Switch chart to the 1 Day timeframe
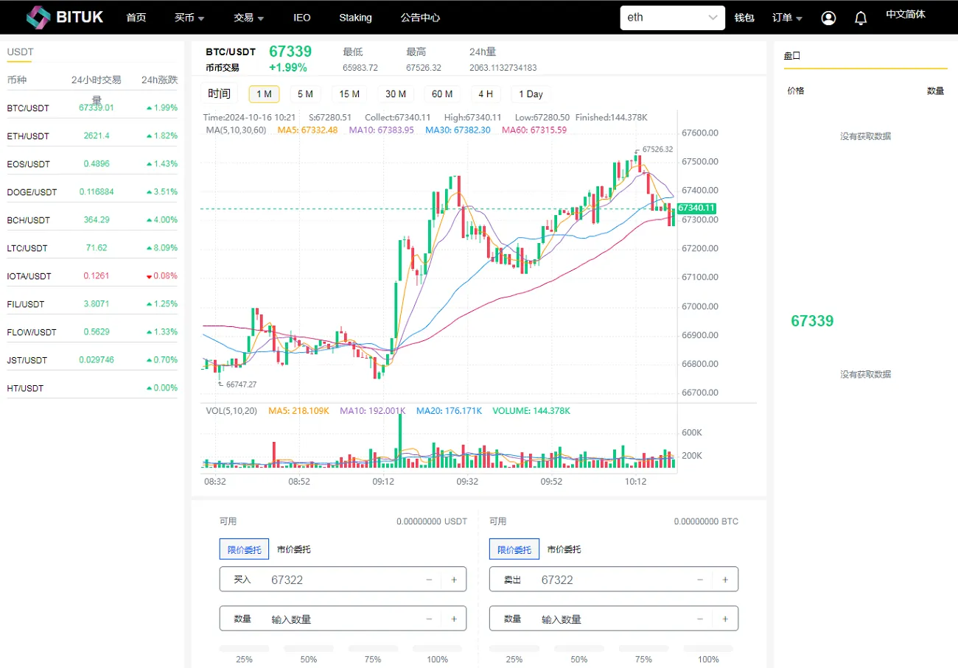This screenshot has width=958, height=668. [531, 94]
